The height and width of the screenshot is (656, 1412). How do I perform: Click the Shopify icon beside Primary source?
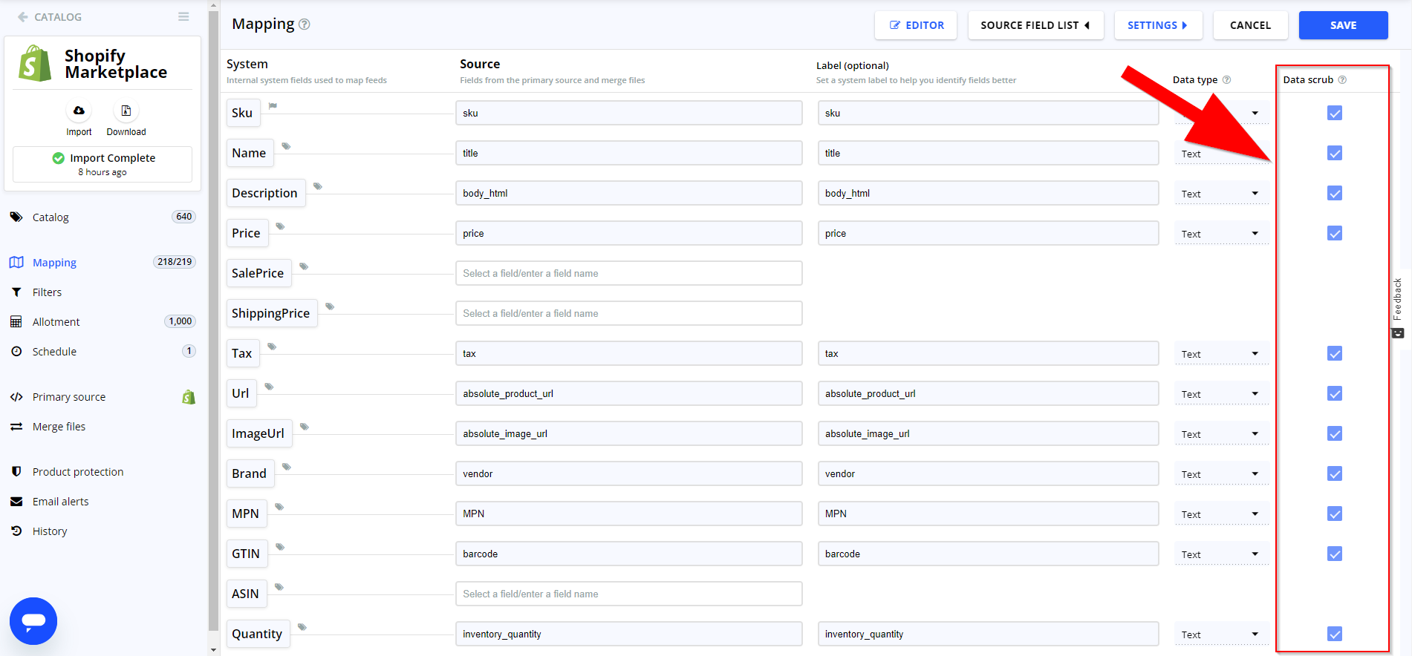coord(189,397)
